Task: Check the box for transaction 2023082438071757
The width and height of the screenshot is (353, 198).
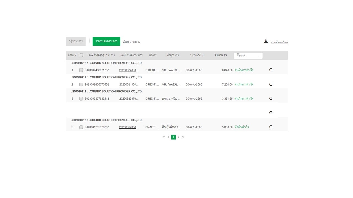Action: (81, 70)
